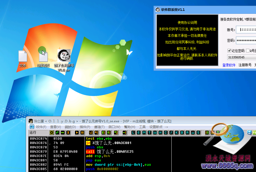Image resolution: width=256 pixels, height=172 pixels.
Task: Open the Threads window with T button
Action: pos(149,132)
